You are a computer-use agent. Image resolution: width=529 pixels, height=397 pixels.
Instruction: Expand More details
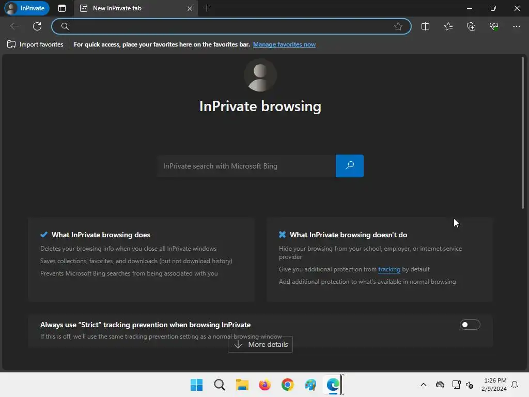pos(260,344)
